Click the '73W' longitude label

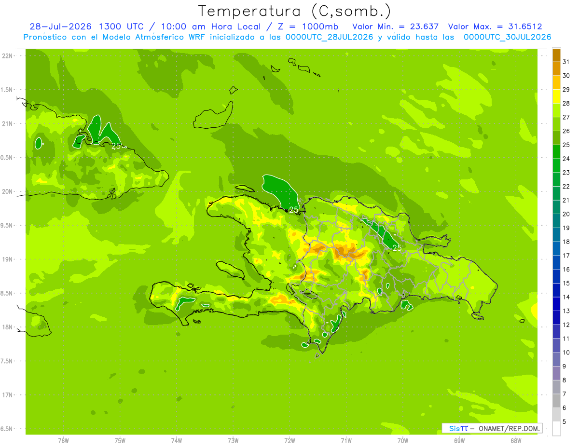[233, 441]
